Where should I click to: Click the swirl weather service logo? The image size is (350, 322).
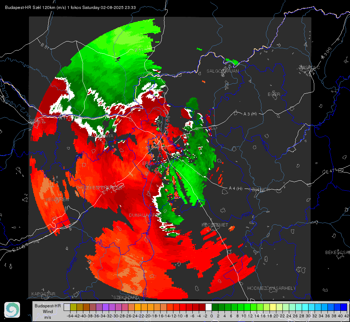coord(12,310)
